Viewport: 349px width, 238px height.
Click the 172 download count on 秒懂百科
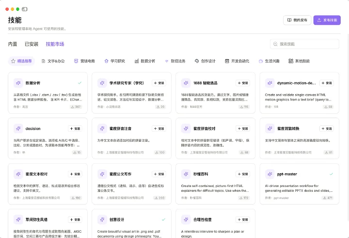pyautogui.click(x=243, y=198)
